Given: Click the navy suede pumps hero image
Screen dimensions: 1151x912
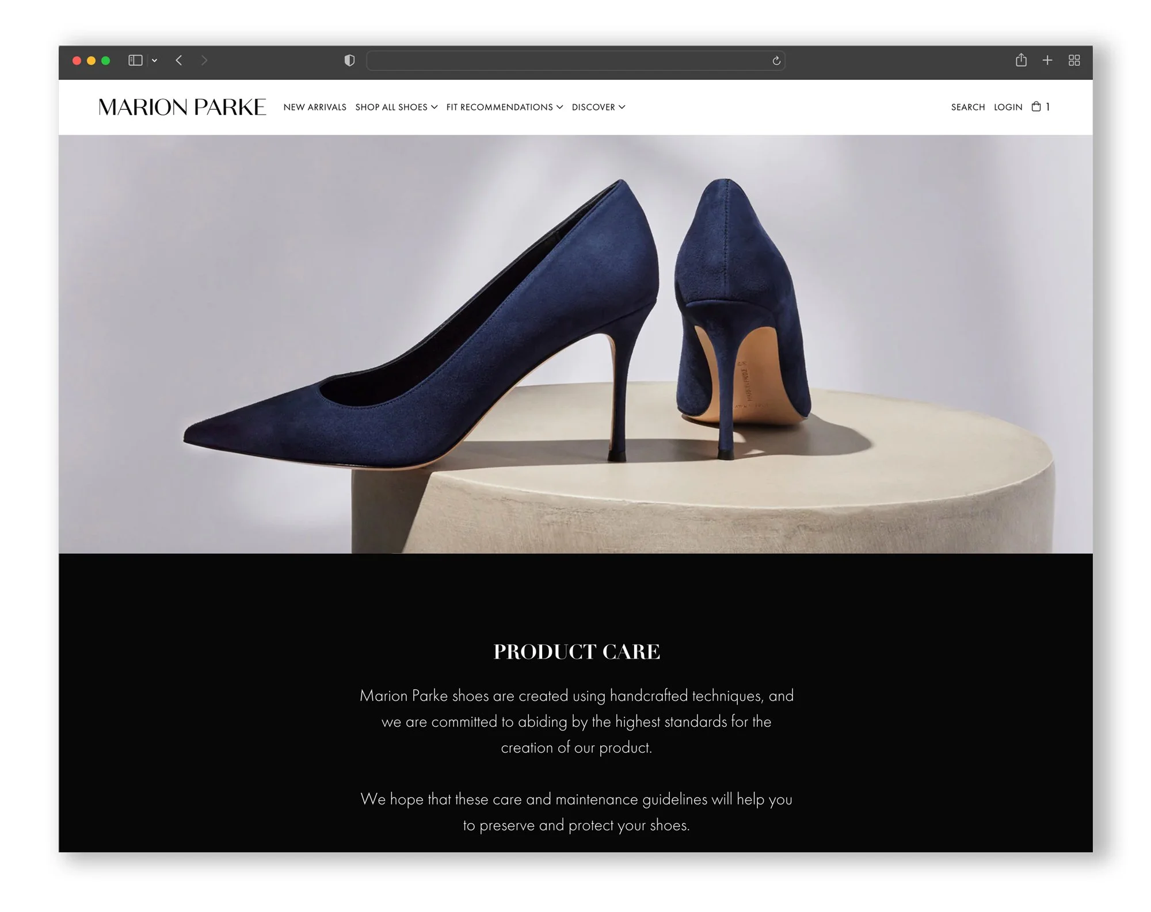Looking at the screenshot, I should 575,344.
